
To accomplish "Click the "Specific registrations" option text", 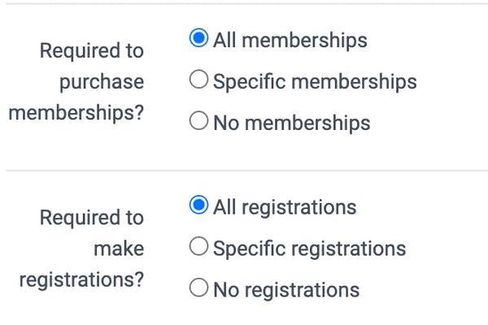I will (309, 249).
